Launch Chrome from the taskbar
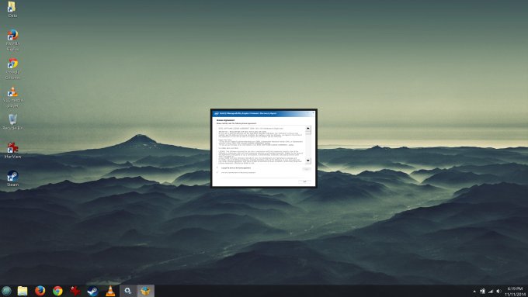Screen dimensions: 528x297 coord(57,291)
